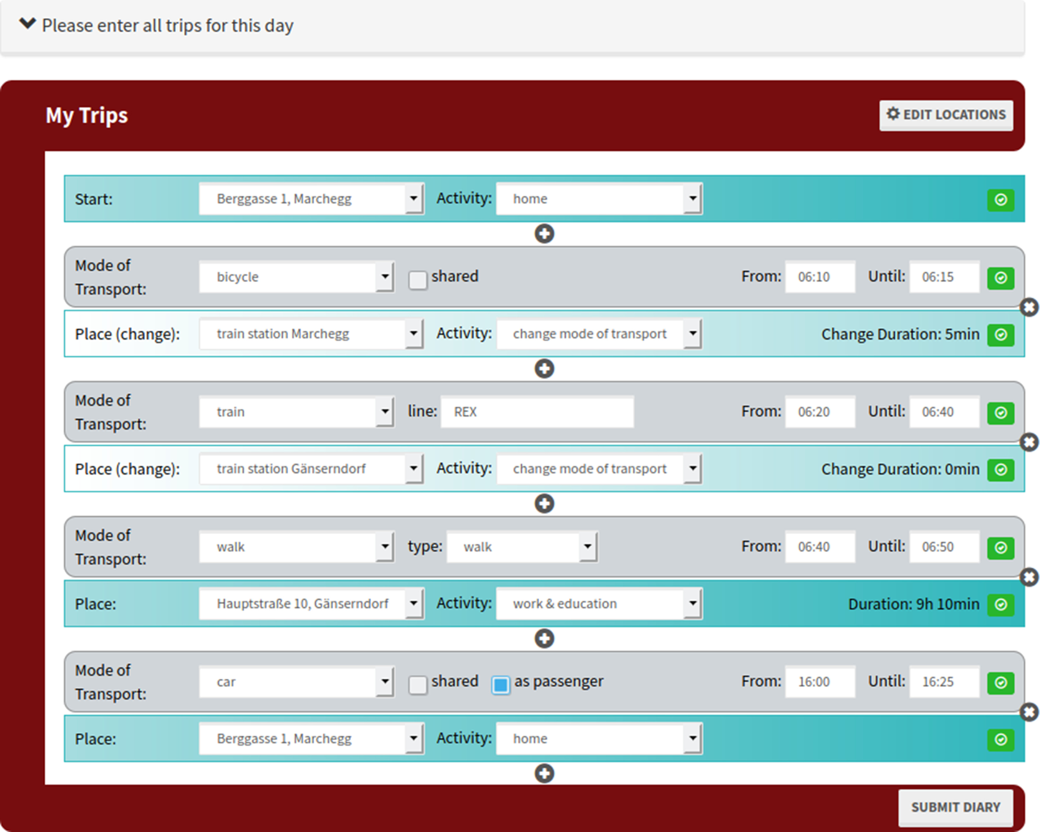Add trip with plus below work & education row
This screenshot has width=1040, height=832.
click(x=544, y=639)
